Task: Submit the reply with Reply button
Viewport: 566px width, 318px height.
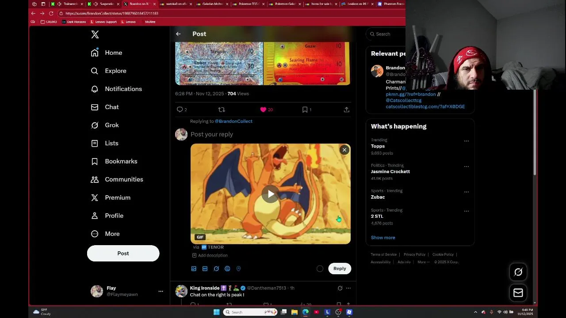Action: click(340, 269)
